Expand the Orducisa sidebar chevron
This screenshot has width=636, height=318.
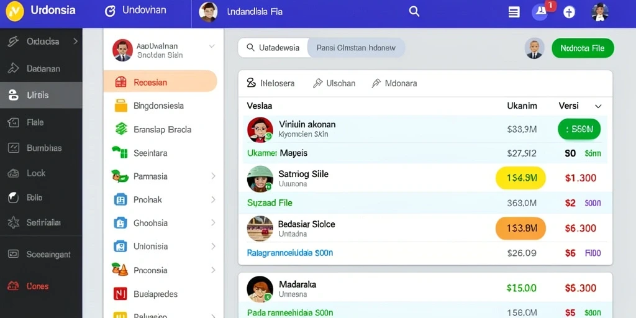[x=75, y=41]
